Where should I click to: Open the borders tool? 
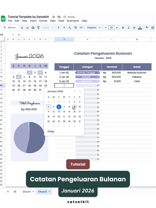click(x=153, y=28)
